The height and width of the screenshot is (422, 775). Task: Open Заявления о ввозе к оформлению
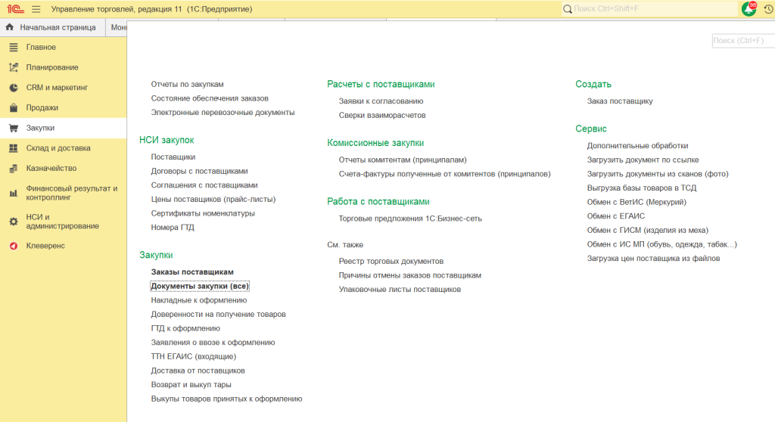(x=213, y=343)
